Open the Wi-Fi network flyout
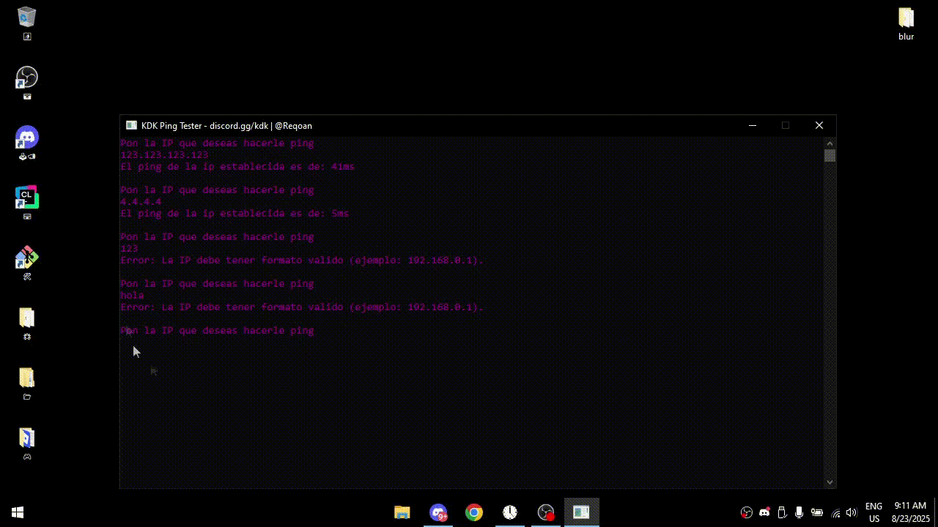Screen dimensions: 938x527 (835, 512)
